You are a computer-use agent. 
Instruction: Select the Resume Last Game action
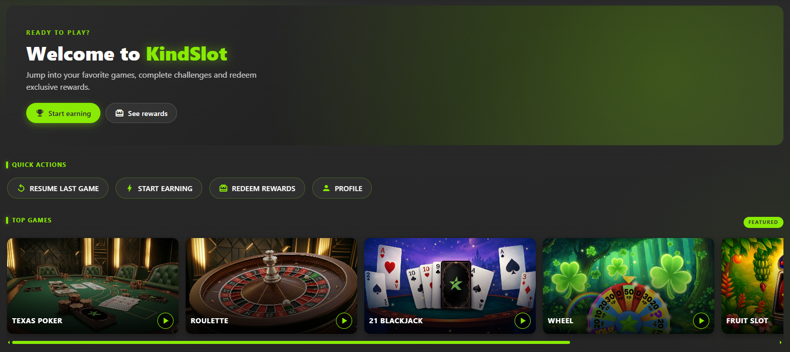[58, 188]
